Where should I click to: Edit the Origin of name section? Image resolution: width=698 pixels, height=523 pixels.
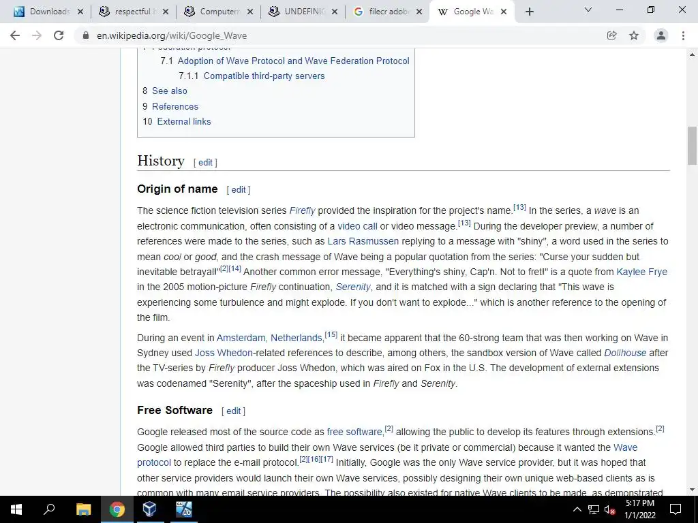(x=238, y=190)
